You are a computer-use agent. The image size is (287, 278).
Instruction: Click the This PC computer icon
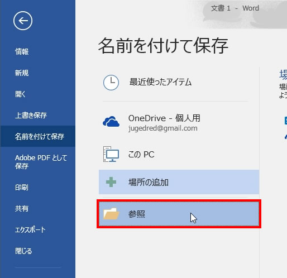tap(111, 154)
